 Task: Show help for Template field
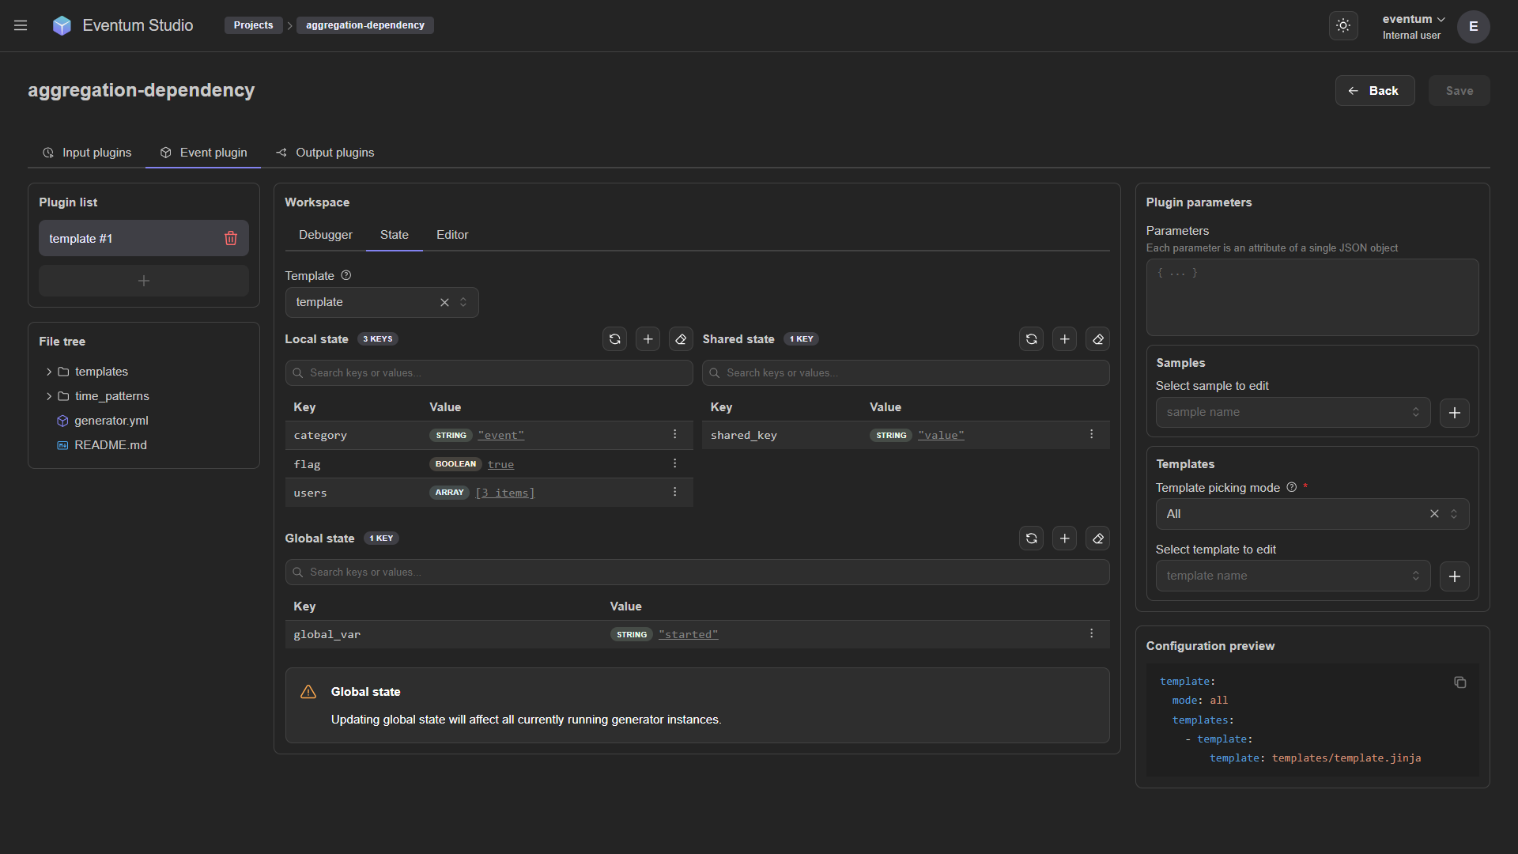(x=346, y=275)
